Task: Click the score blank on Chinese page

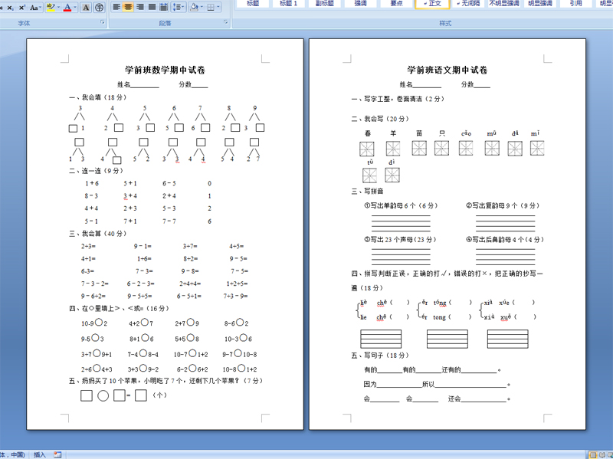Action: coord(482,85)
